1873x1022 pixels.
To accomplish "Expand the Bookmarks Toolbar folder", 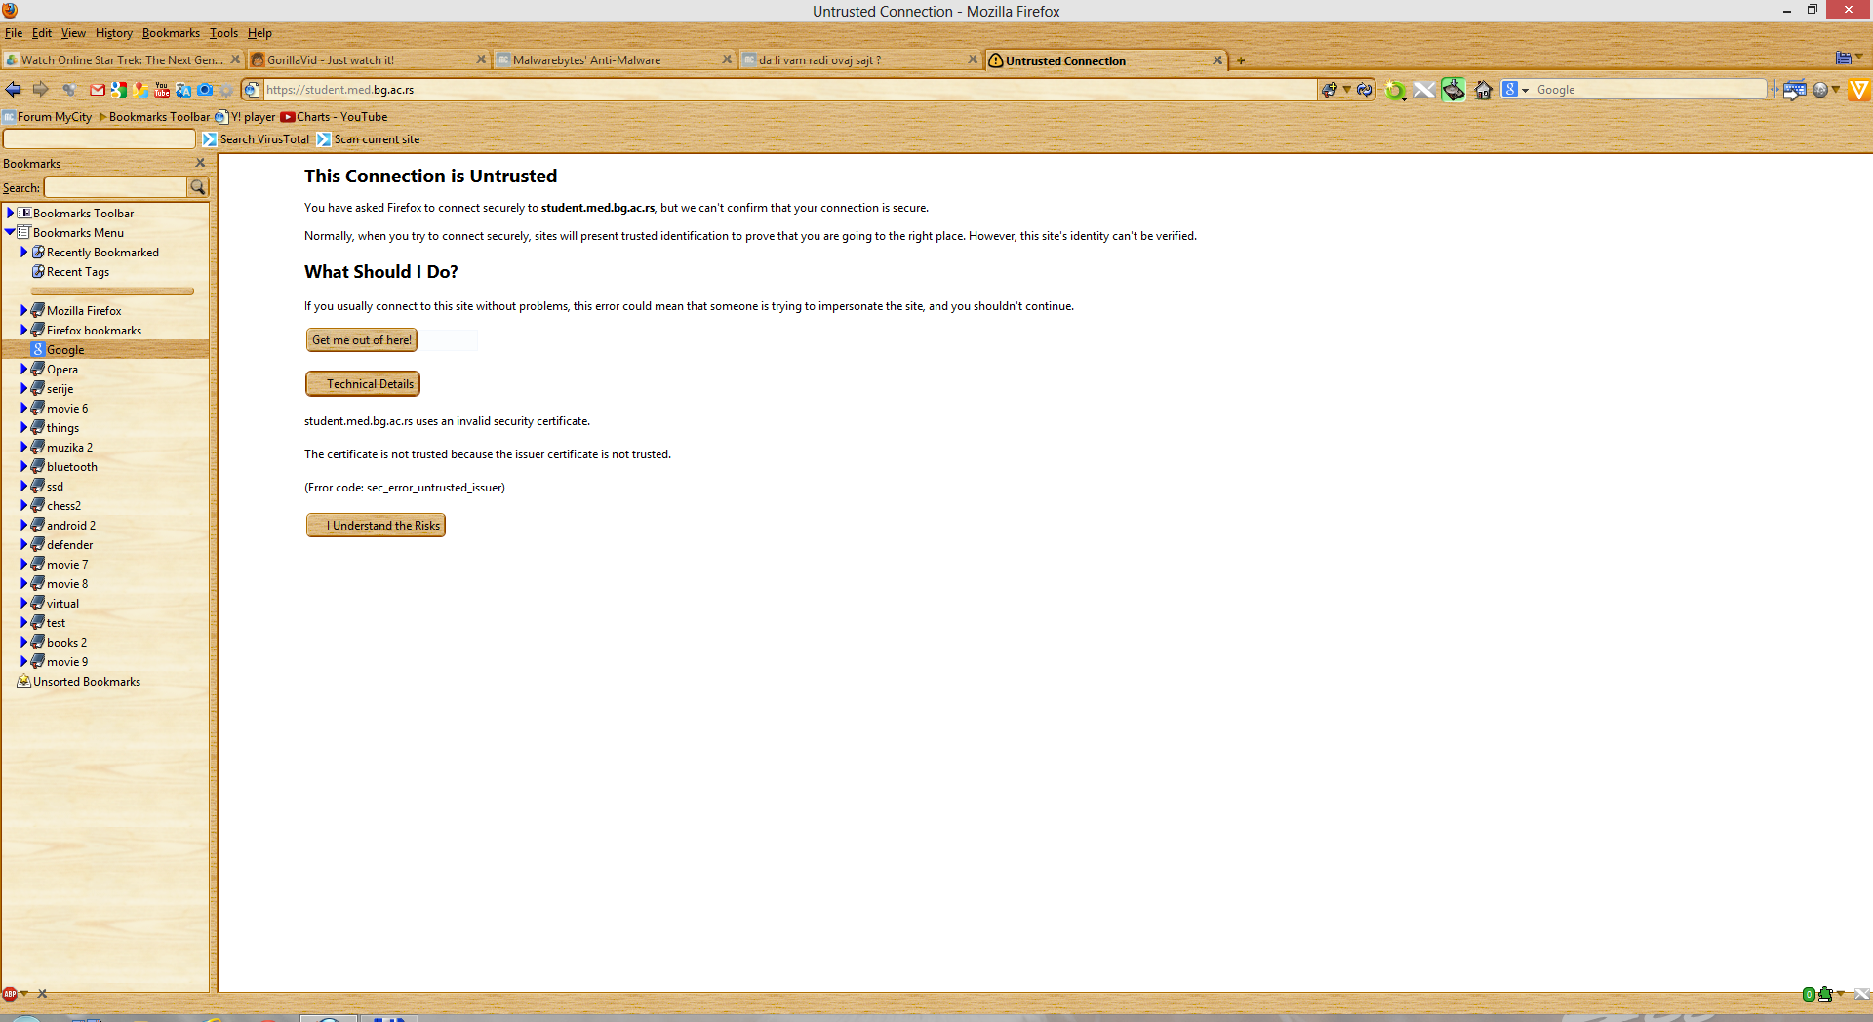I will click(10, 213).
